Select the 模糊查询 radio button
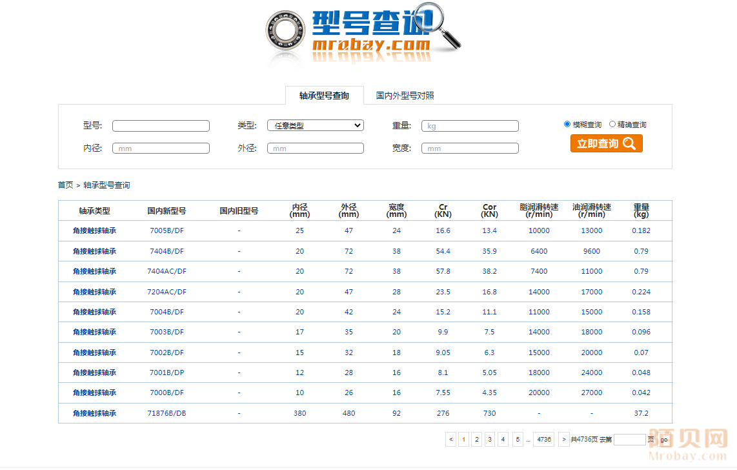737x470 pixels. [567, 124]
